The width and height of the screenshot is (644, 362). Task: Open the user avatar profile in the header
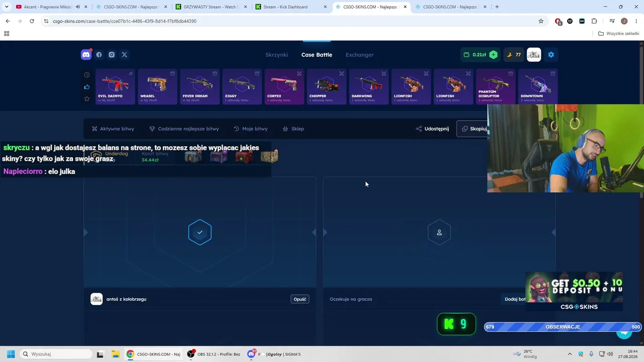click(534, 55)
